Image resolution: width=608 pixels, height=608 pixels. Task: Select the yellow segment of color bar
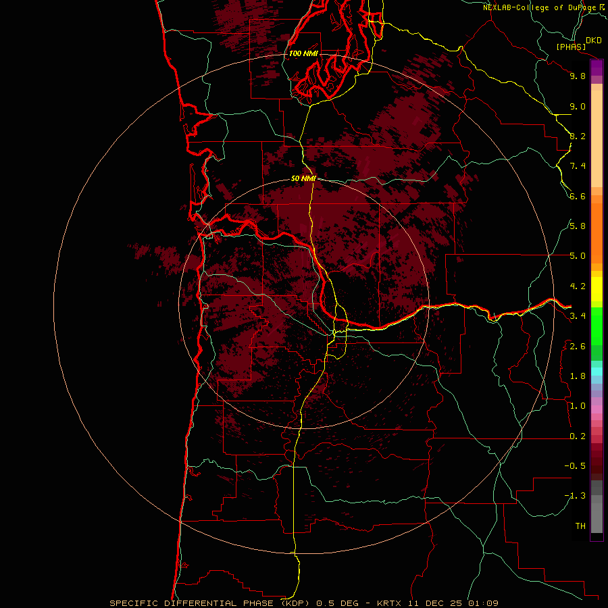[597, 289]
